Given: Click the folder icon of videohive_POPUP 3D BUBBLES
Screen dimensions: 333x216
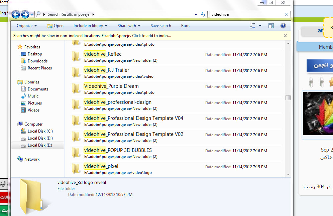Looking at the screenshot, I should click(x=76, y=153).
